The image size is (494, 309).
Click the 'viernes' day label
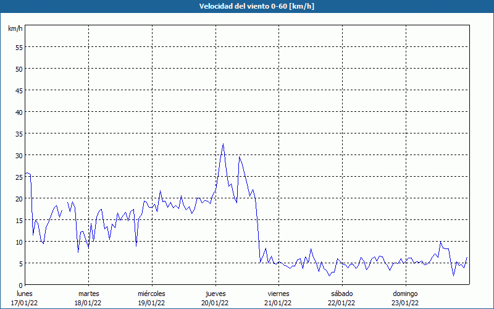click(x=278, y=294)
